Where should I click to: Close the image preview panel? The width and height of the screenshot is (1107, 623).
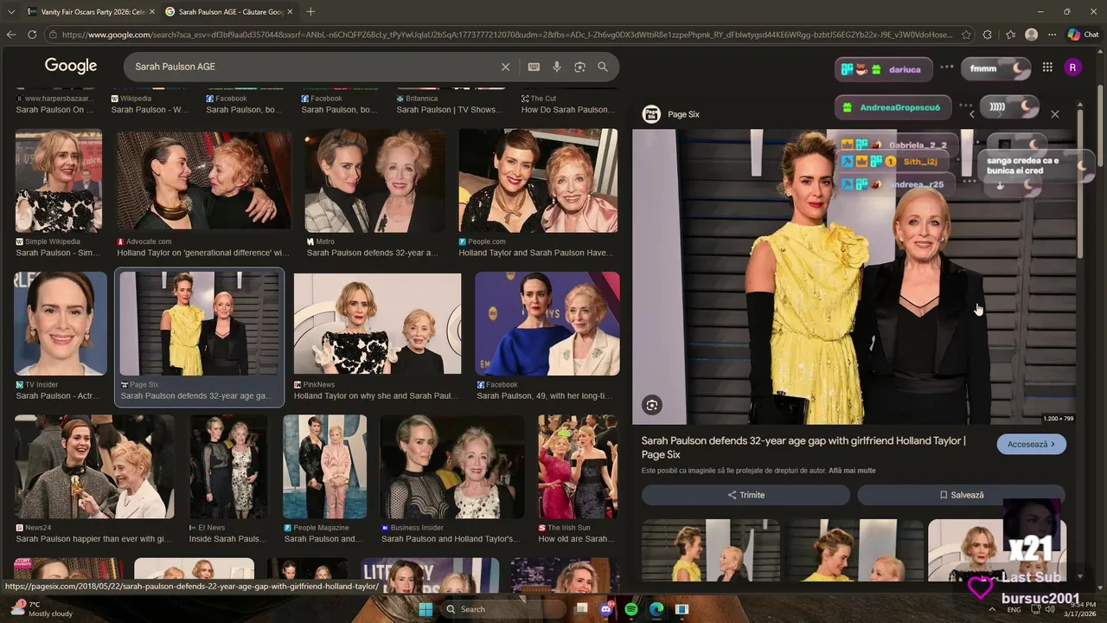[x=1055, y=114]
